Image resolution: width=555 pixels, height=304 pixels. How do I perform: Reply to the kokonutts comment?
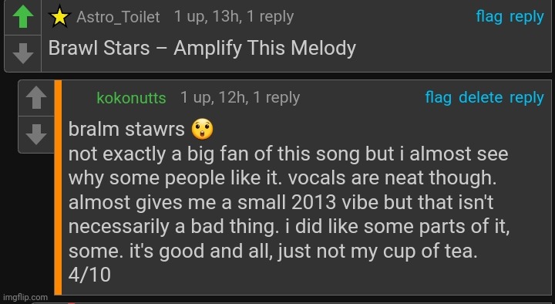coord(526,98)
